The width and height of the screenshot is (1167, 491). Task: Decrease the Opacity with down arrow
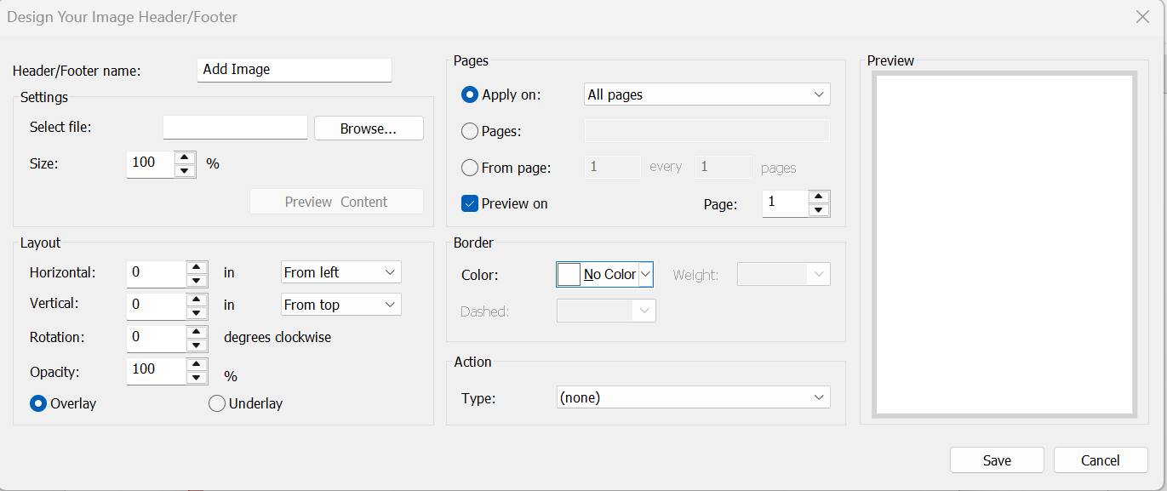tap(197, 377)
